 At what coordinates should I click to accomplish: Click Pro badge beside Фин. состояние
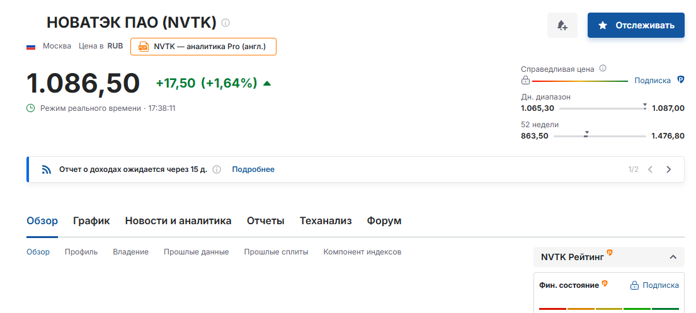pos(604,283)
